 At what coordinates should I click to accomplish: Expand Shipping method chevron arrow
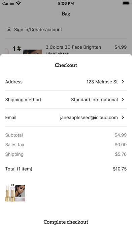pyautogui.click(x=123, y=100)
